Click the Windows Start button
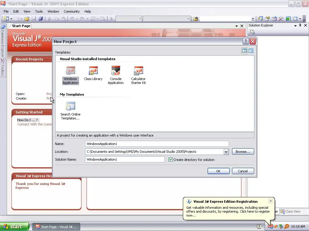309x231 pixels. (14, 227)
